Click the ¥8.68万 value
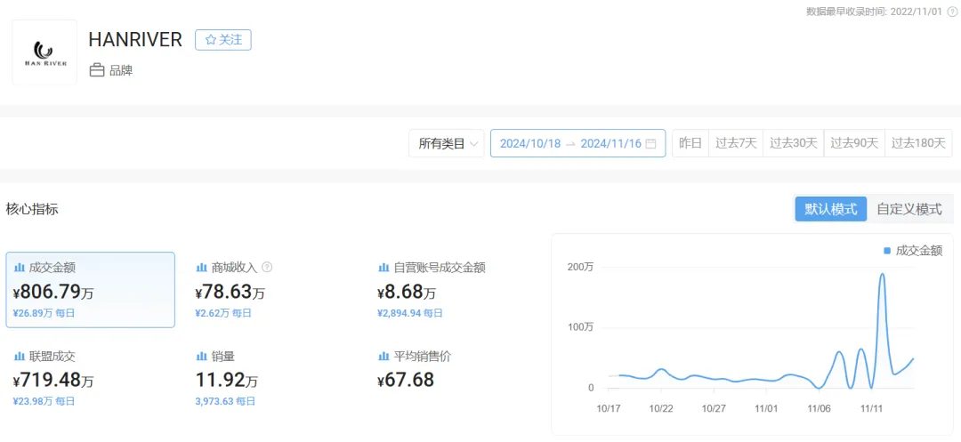Viewport: 961px width, 442px height. tap(407, 292)
